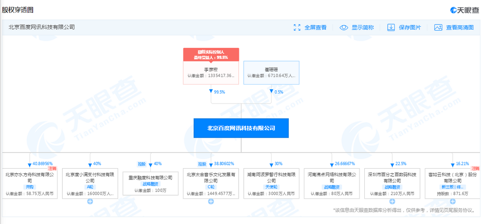Click 控股 badge beside 重庆融度科技
Viewport: 482px width, 224px height.
(x=142, y=164)
